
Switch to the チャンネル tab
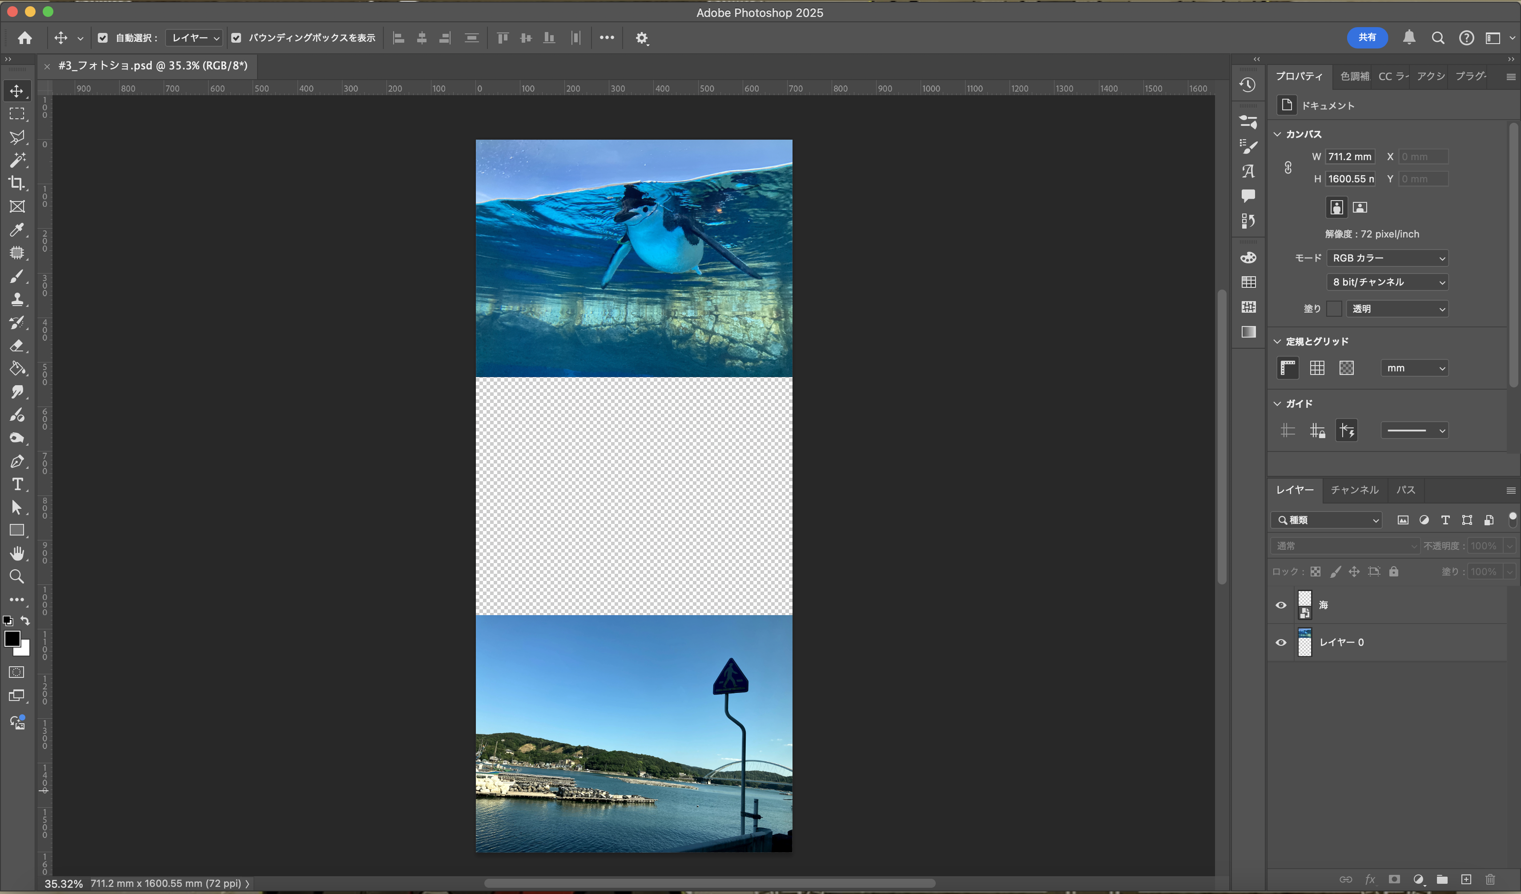[x=1354, y=490]
